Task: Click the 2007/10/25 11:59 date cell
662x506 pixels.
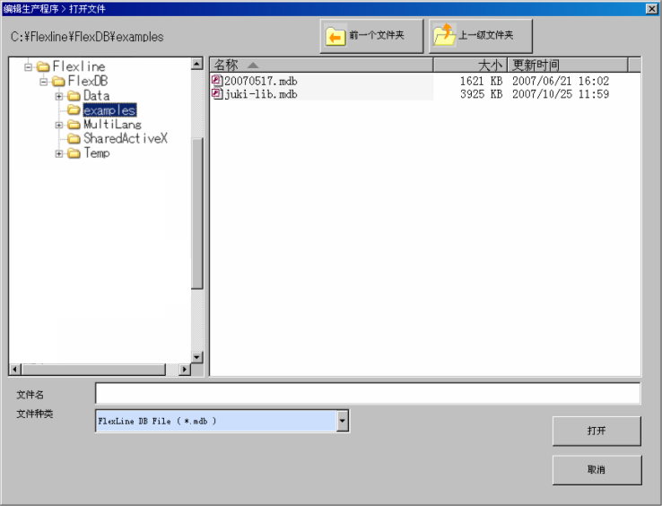Action: pyautogui.click(x=561, y=94)
